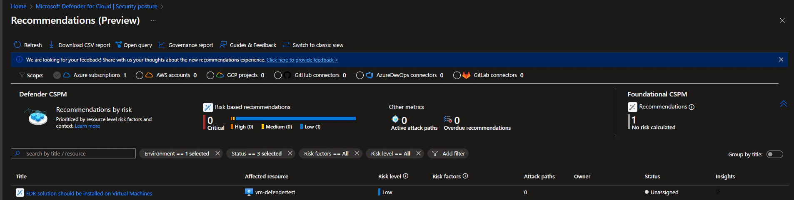Remove the Risk level filter chip

(418, 153)
